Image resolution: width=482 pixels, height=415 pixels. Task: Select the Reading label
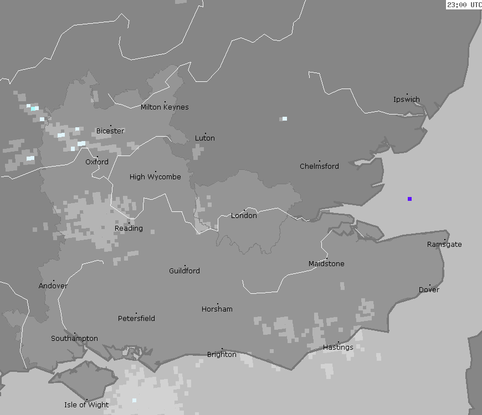click(129, 229)
